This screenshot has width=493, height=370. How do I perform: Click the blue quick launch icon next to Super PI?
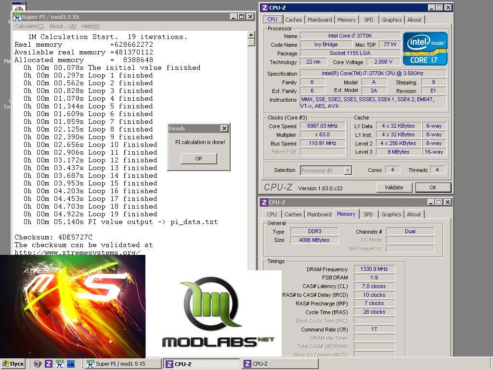pyautogui.click(x=70, y=364)
